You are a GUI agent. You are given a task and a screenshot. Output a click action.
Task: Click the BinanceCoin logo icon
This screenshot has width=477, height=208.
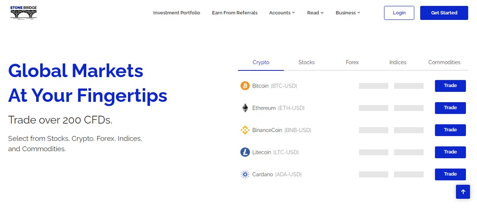pyautogui.click(x=245, y=130)
